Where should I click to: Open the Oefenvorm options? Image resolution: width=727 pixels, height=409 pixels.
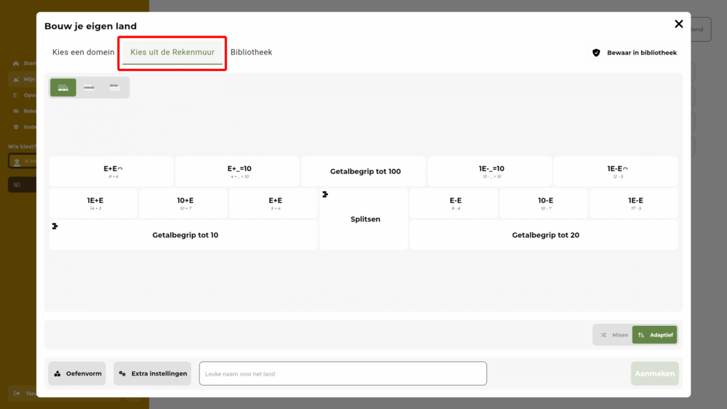tap(77, 373)
